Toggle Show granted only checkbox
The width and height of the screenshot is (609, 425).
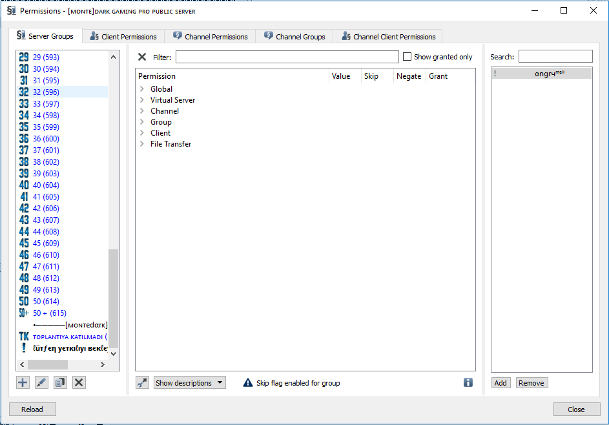point(407,57)
